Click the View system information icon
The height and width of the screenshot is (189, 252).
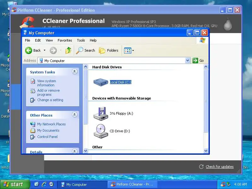(33, 81)
